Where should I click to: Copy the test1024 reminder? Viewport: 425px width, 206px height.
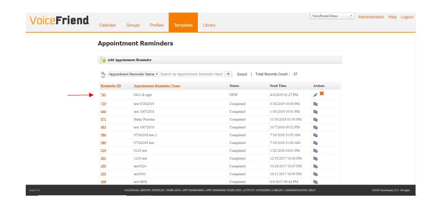click(316, 166)
